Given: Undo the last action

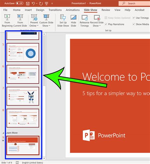Looking at the screenshot, I should point(33,3).
